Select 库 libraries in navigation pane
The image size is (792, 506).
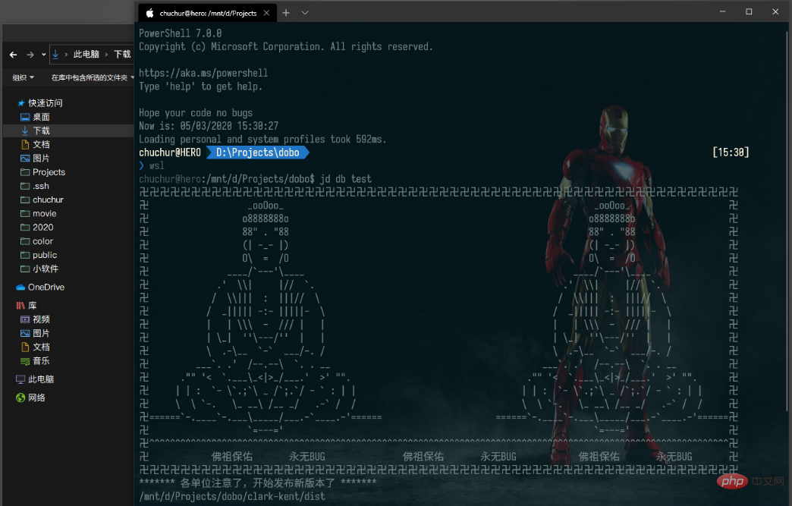[33, 306]
